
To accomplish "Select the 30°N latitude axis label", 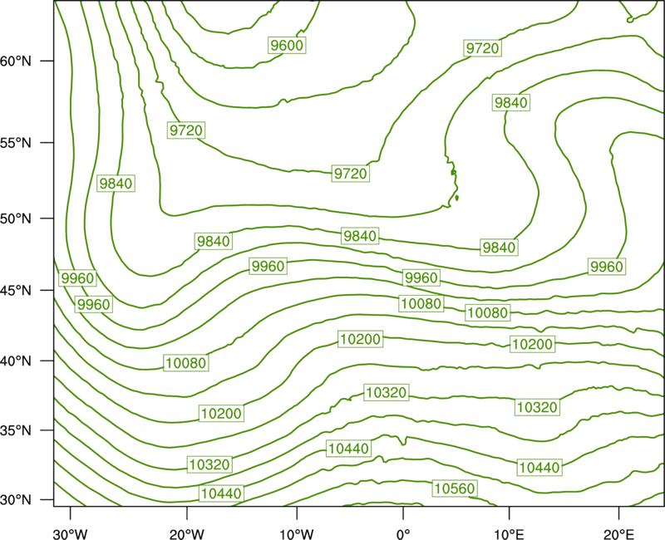I will (x=16, y=500).
